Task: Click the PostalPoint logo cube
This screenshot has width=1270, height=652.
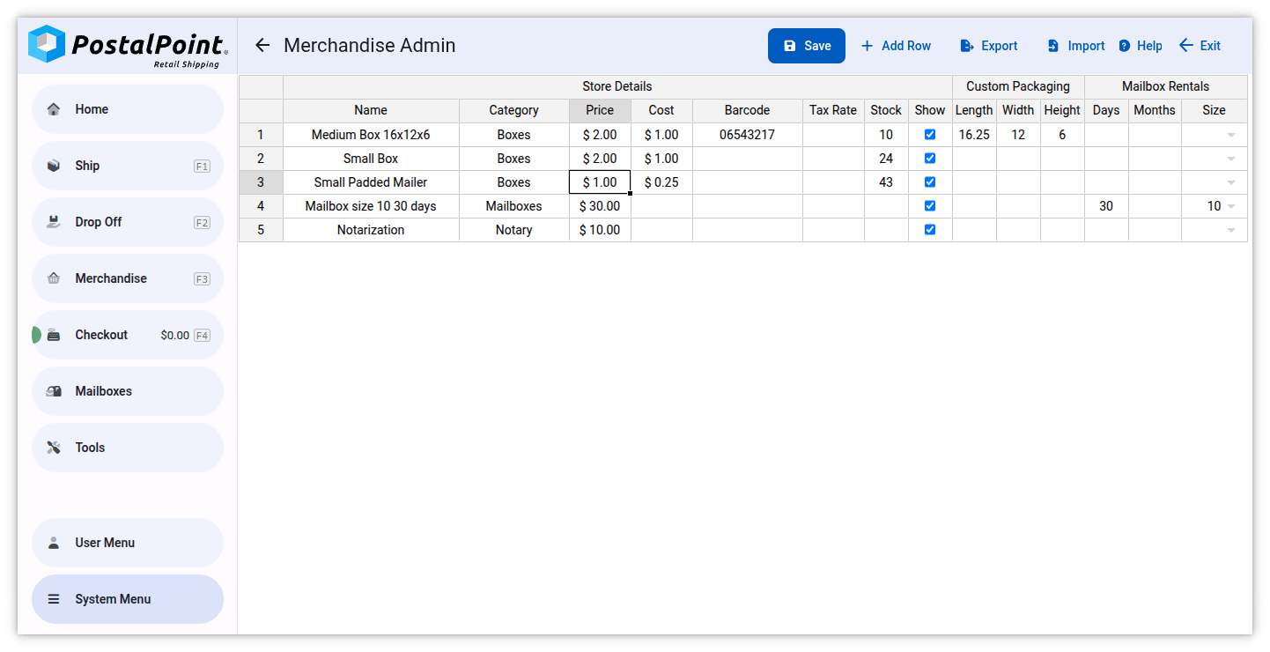Action: click(x=46, y=42)
